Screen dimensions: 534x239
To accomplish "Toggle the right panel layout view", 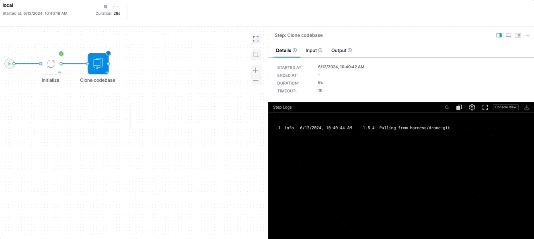I will pyautogui.click(x=518, y=35).
